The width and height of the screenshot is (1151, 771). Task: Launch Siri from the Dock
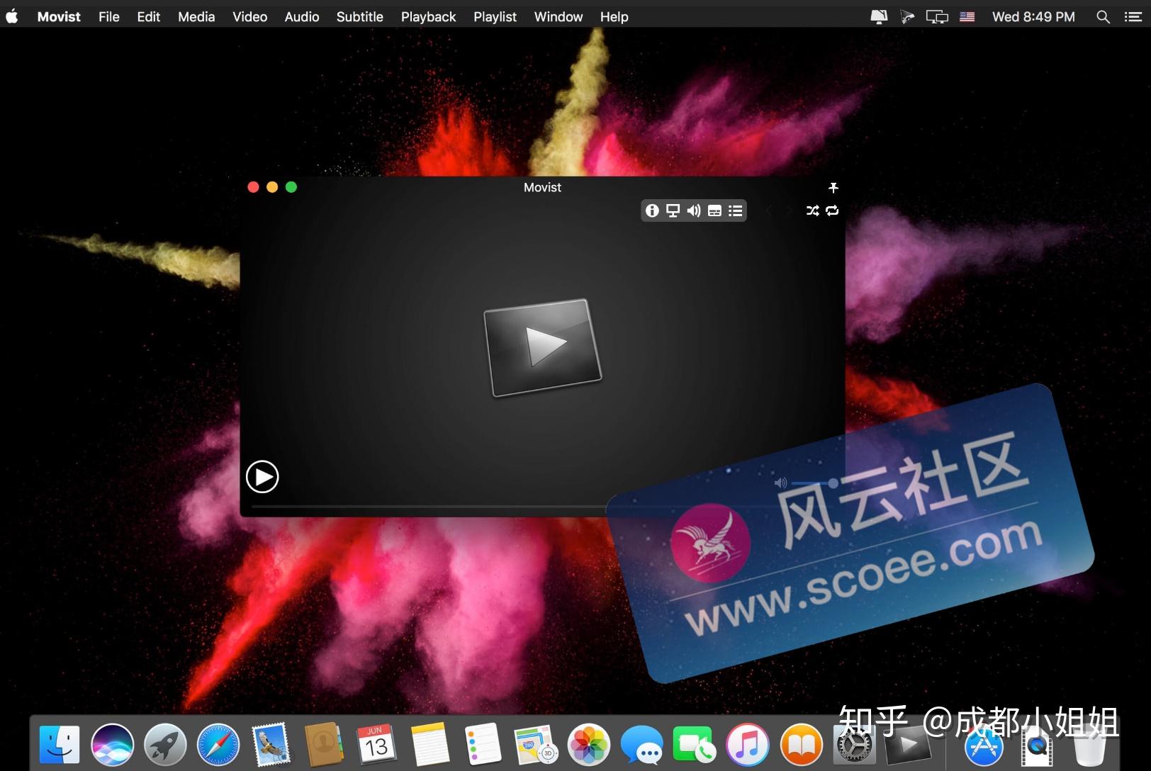pyautogui.click(x=112, y=744)
